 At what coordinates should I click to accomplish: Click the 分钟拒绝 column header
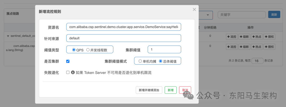point(210,28)
